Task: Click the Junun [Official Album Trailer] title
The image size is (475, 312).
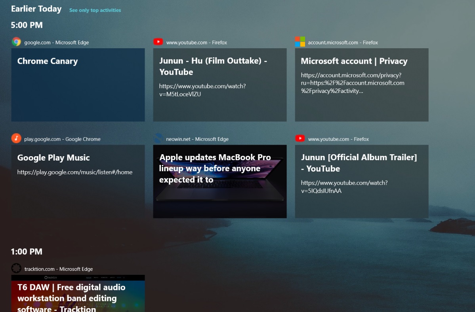Action: pyautogui.click(x=359, y=163)
